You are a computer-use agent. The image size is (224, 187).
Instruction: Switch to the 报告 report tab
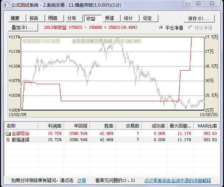click(36, 18)
